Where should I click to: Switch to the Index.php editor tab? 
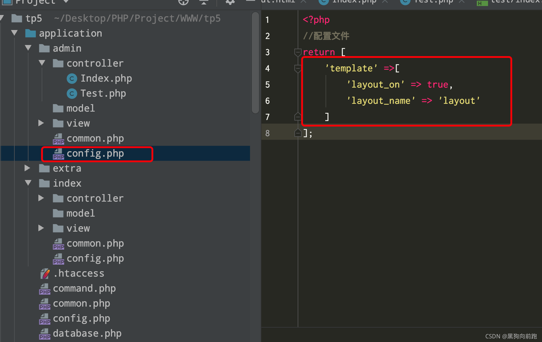click(354, 2)
